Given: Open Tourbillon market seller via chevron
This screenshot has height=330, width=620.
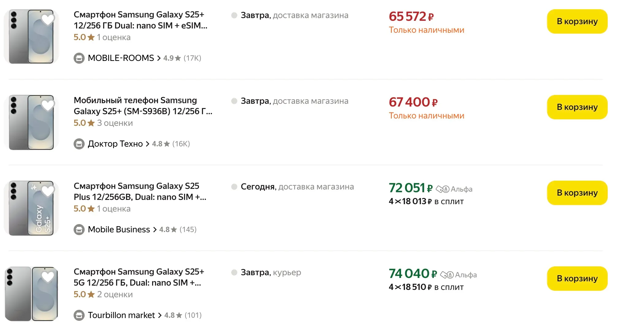Looking at the screenshot, I should click(x=160, y=315).
